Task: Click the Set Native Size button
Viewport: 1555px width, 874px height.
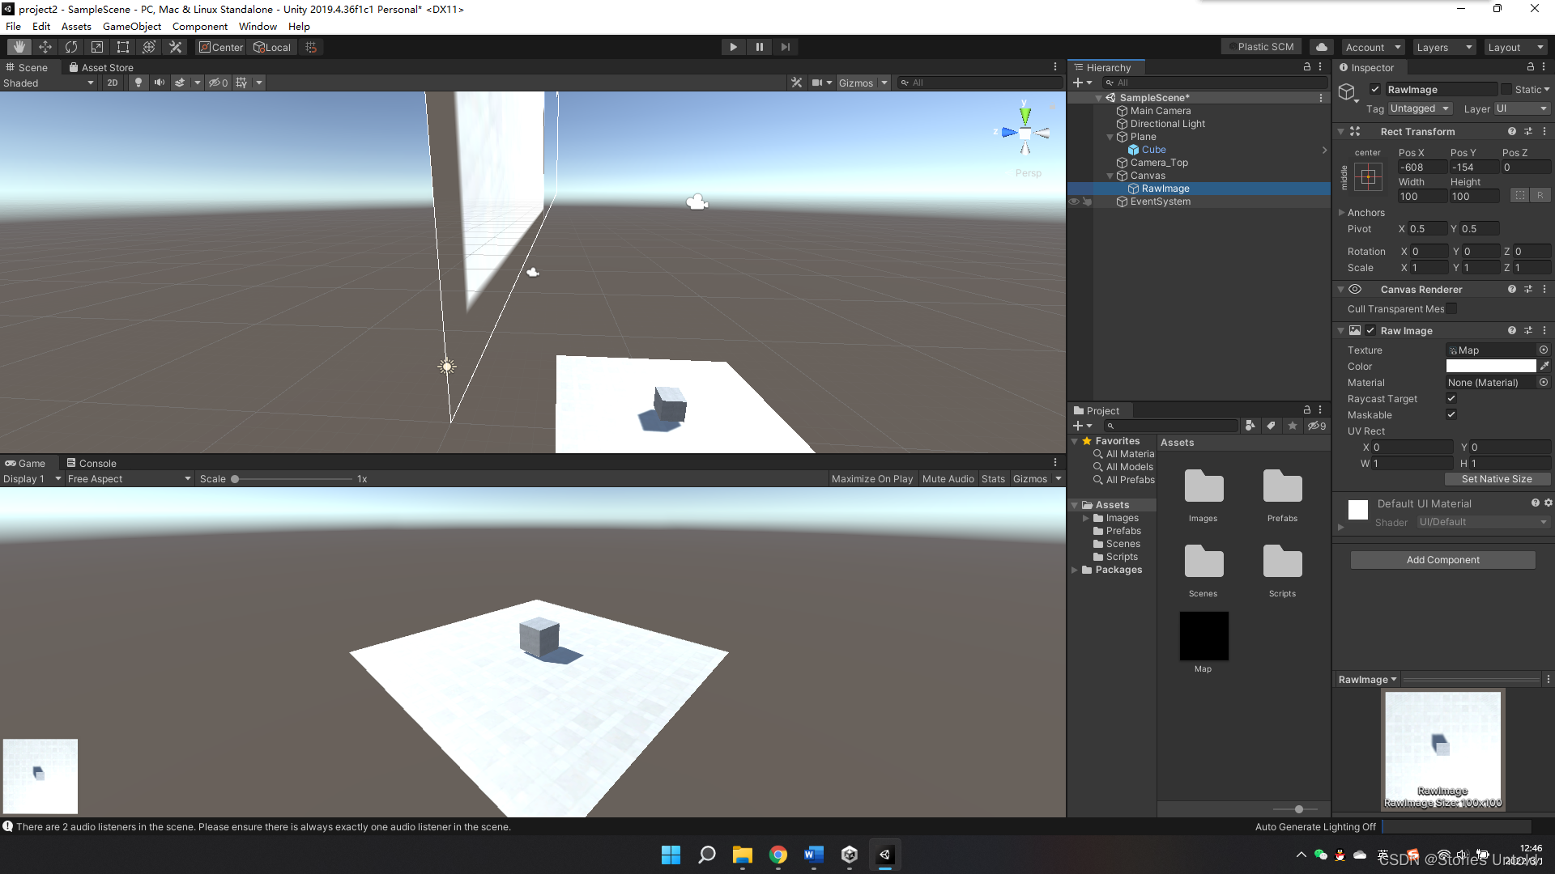Action: [1496, 479]
